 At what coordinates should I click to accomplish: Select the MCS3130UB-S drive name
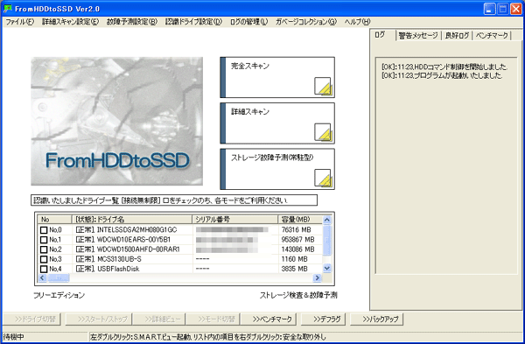click(119, 259)
